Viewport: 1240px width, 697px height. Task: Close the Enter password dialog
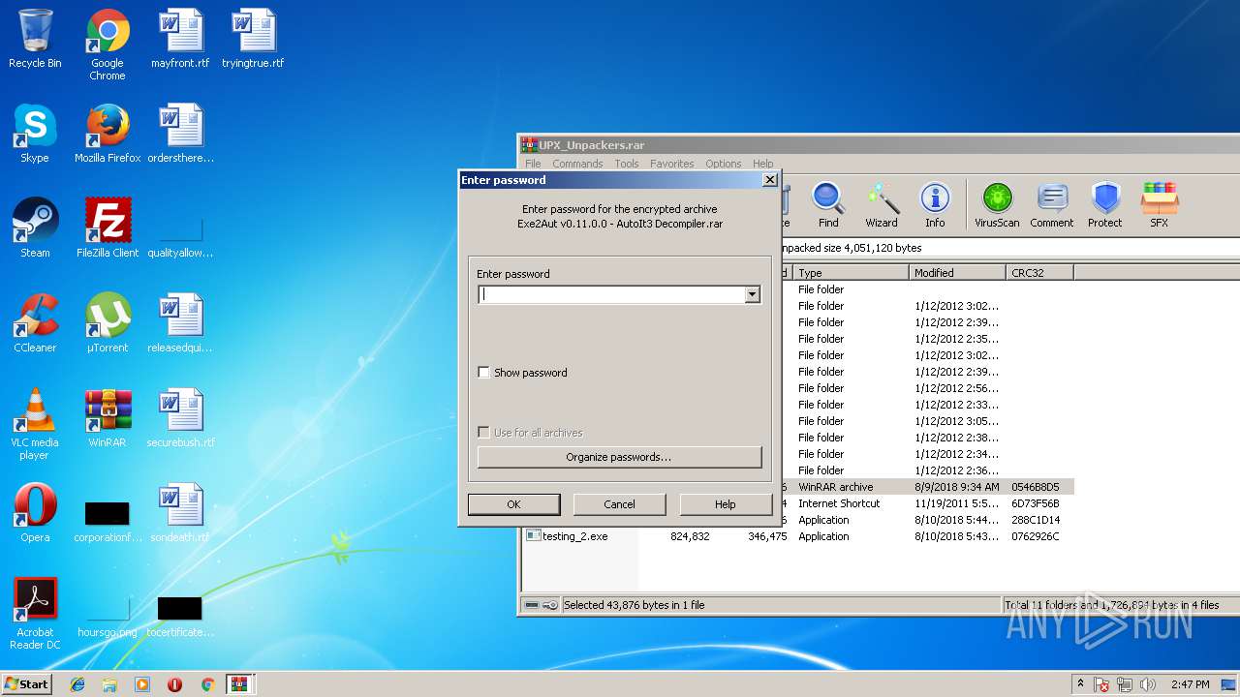point(769,179)
